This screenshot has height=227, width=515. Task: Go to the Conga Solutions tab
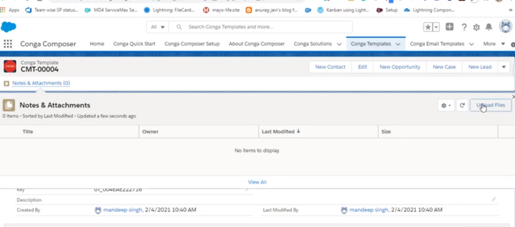click(313, 44)
